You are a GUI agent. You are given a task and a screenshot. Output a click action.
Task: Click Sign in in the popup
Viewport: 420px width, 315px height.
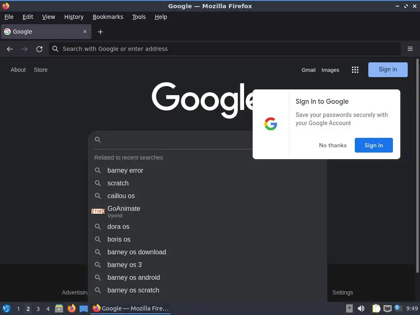click(x=374, y=145)
